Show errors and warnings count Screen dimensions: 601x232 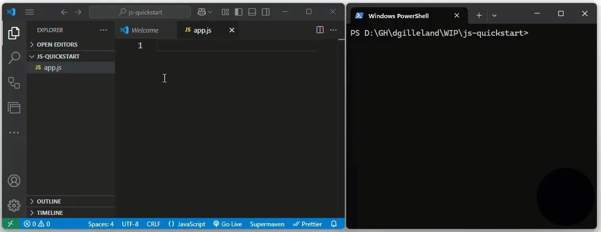[37, 224]
